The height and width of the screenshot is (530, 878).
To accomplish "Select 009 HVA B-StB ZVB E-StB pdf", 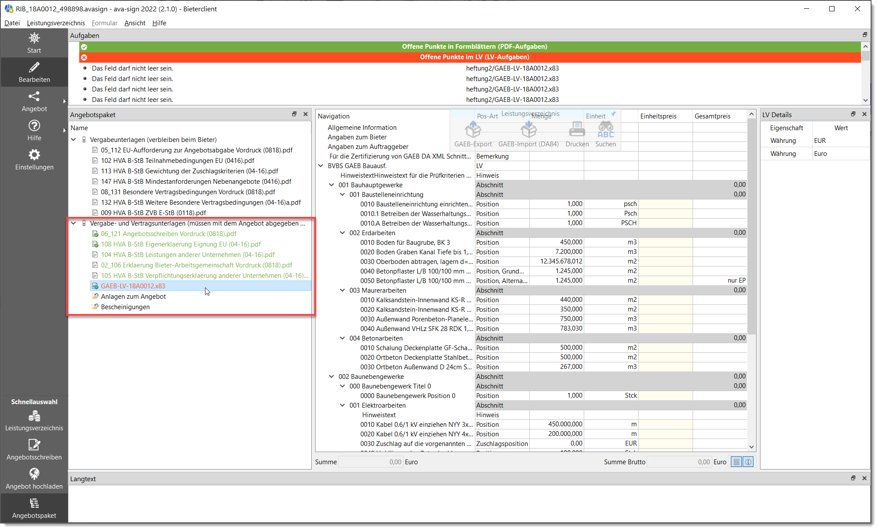I will (x=153, y=213).
